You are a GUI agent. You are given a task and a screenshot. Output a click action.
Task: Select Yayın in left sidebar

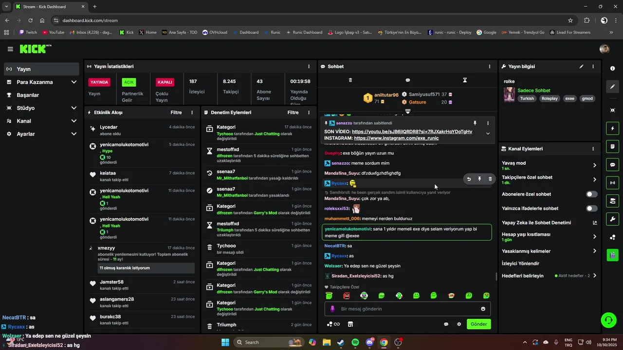point(41,69)
